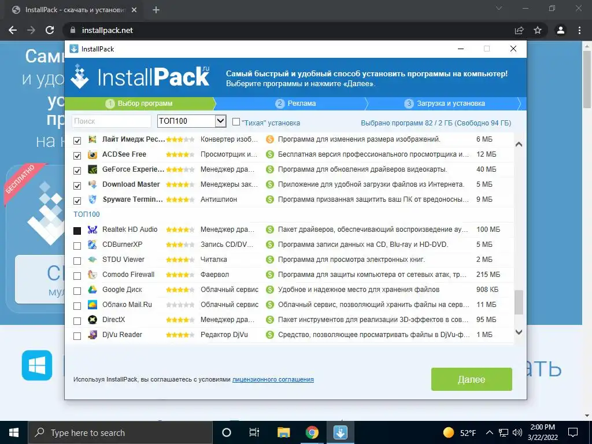Switch to the InstallPack browser tab

click(75, 10)
